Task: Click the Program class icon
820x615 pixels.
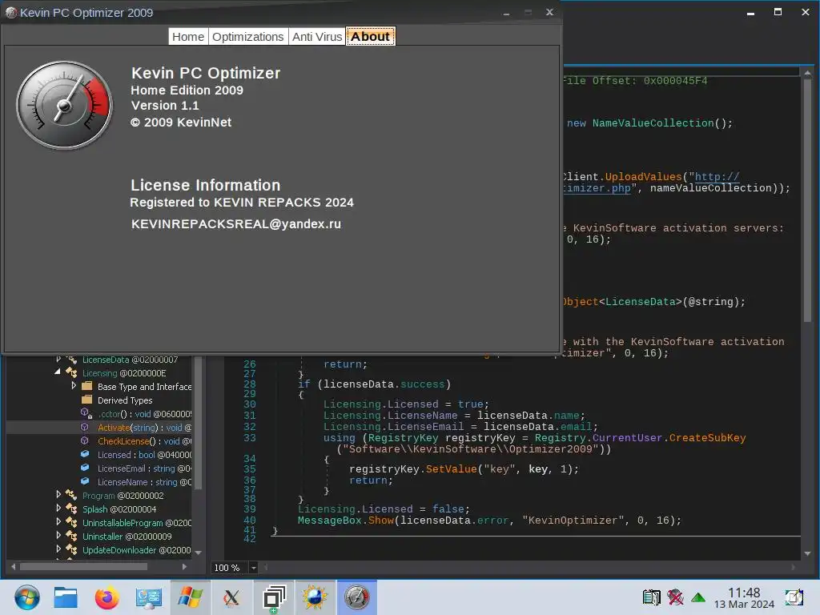Action: [x=71, y=495]
